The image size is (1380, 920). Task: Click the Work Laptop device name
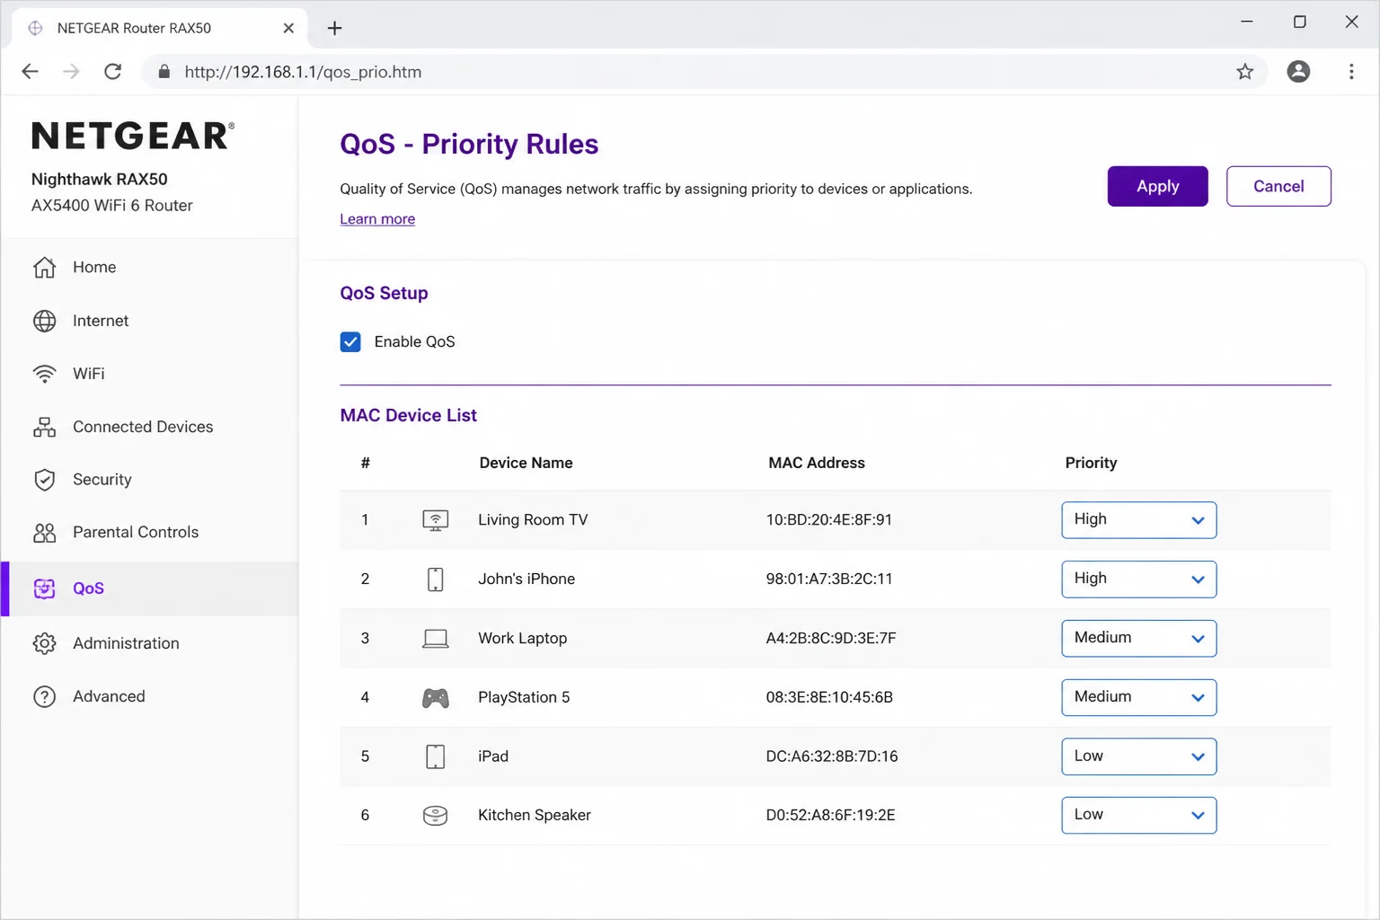tap(522, 639)
